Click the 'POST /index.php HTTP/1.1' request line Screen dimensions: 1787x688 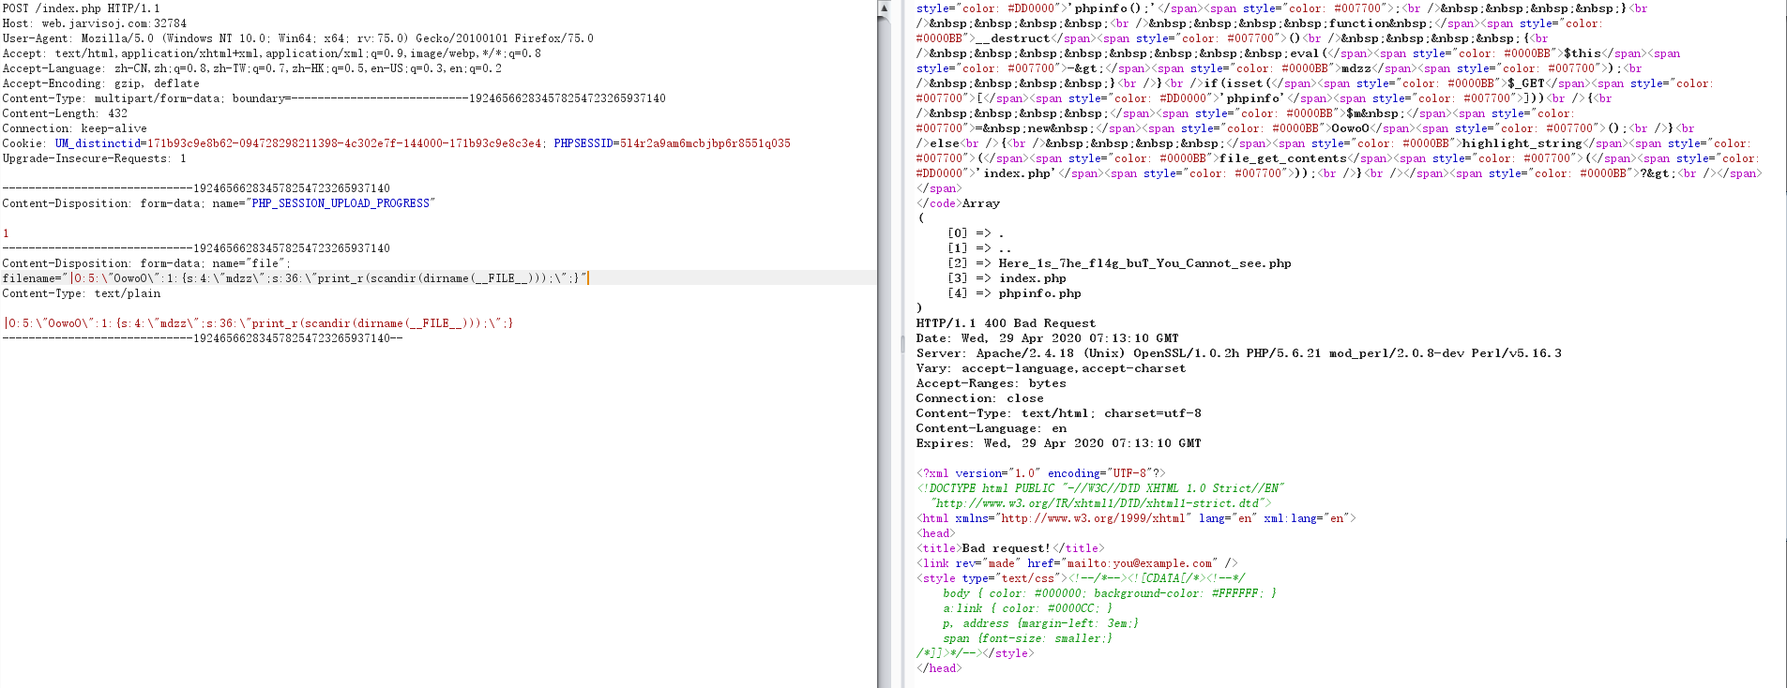(x=81, y=8)
